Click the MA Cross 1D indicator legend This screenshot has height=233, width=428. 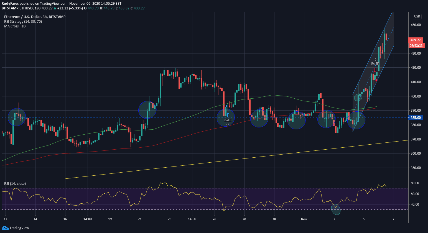[x=15, y=26]
